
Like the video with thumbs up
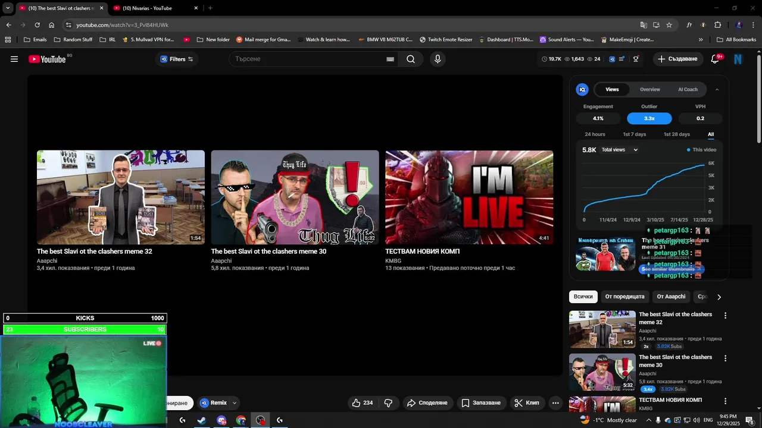363,402
